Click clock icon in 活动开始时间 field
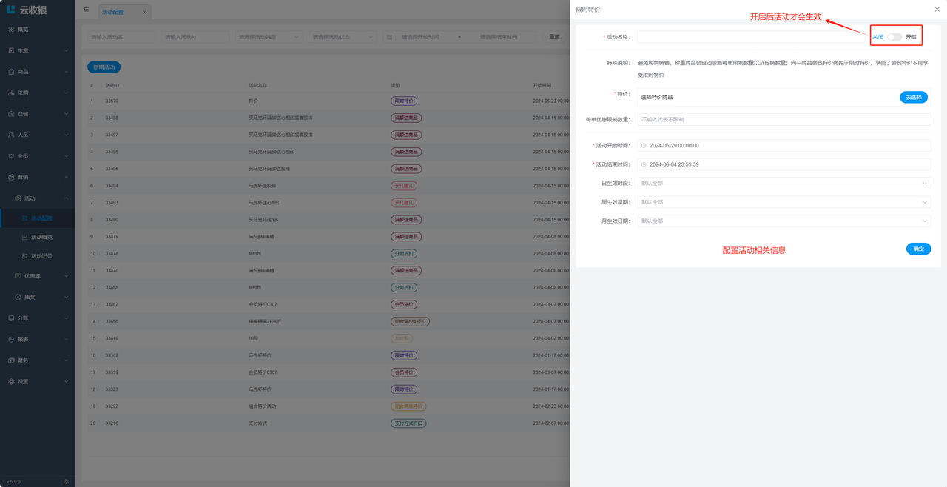 tap(644, 146)
